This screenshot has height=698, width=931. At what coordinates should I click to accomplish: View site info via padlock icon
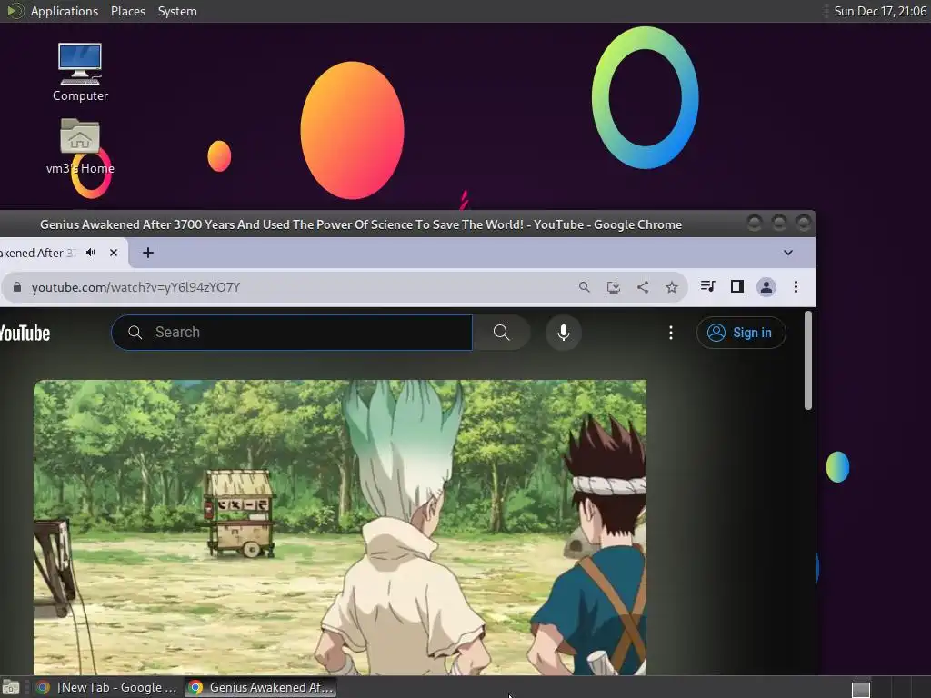point(17,287)
